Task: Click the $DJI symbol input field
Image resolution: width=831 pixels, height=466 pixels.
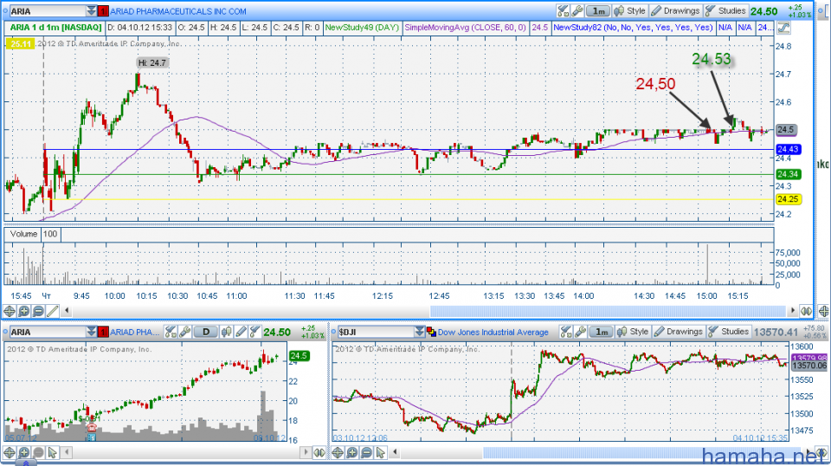Action: tap(377, 332)
